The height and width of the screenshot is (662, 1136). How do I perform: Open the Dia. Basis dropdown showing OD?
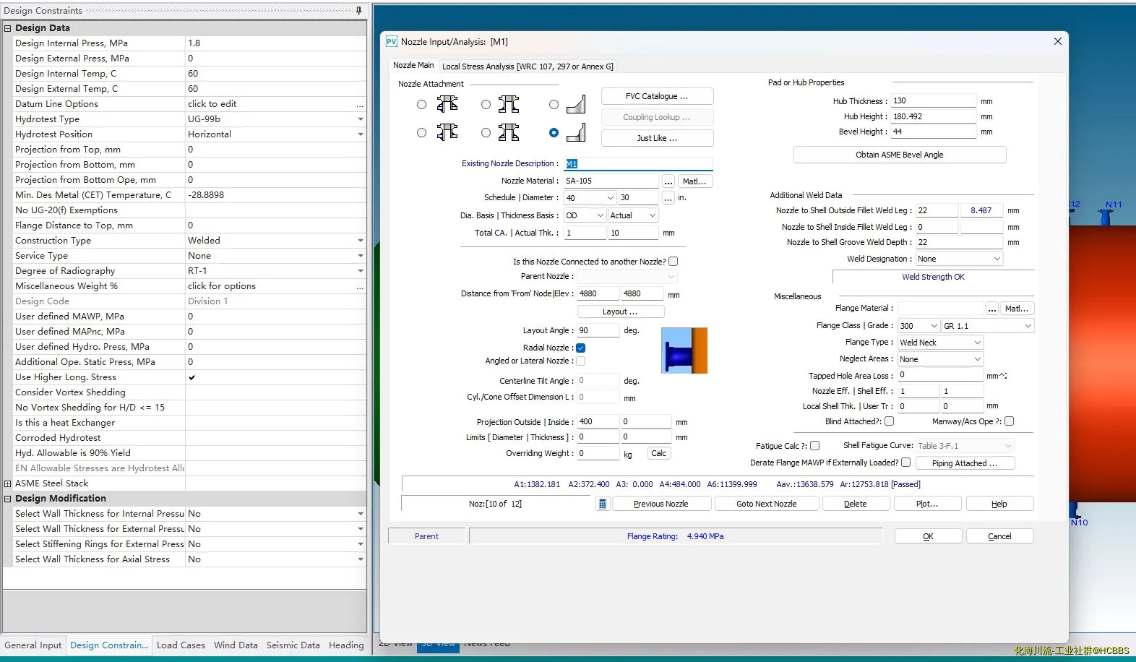585,215
